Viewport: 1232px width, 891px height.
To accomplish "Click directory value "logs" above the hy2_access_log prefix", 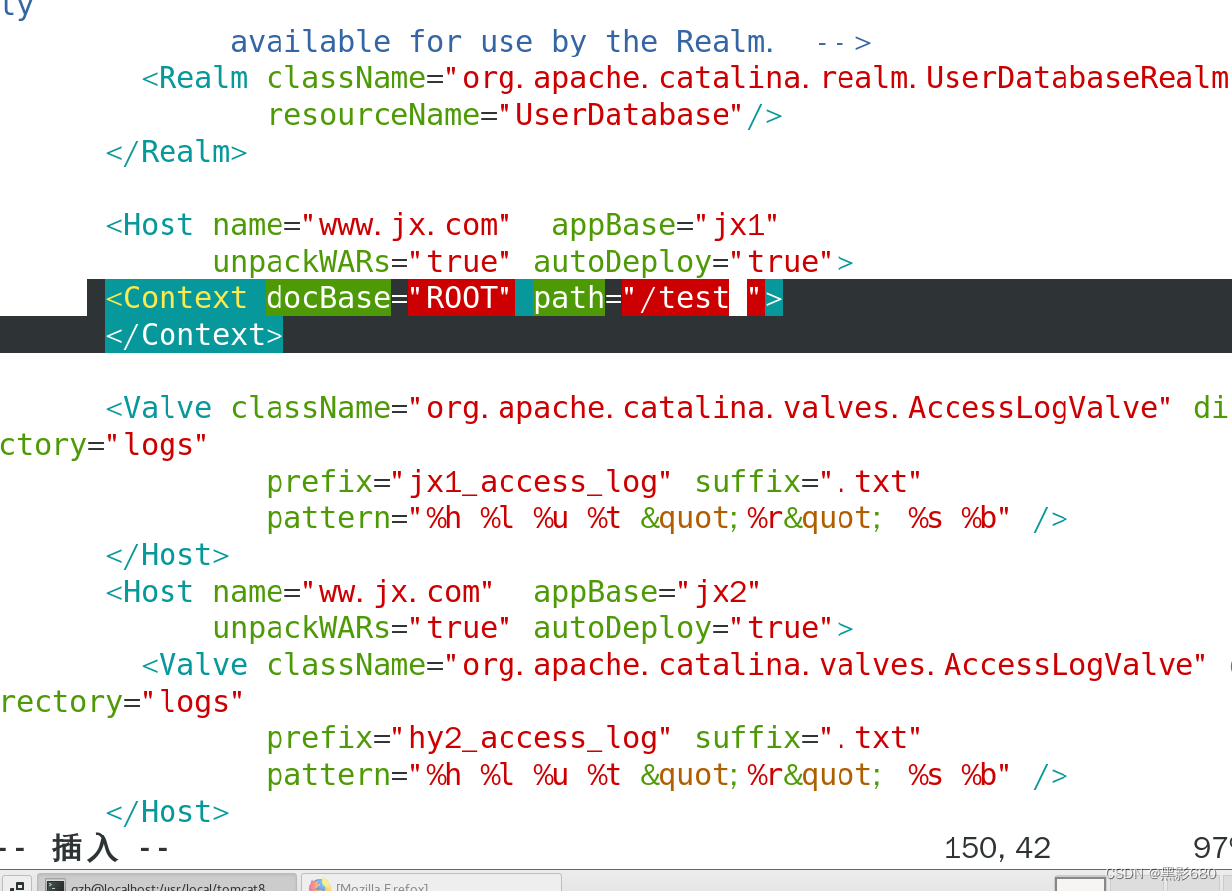I will tap(192, 702).
